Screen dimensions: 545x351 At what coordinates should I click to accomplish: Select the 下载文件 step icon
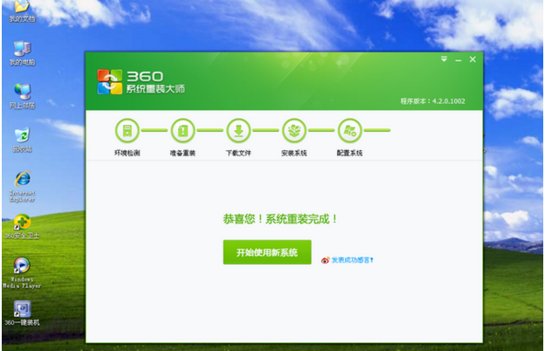[x=238, y=132]
